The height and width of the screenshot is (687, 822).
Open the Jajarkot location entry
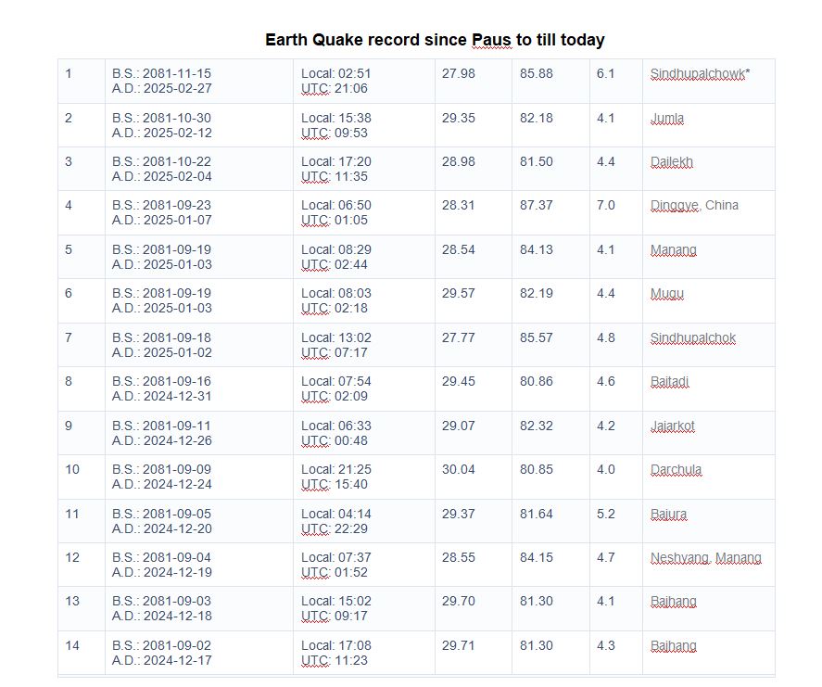point(673,426)
